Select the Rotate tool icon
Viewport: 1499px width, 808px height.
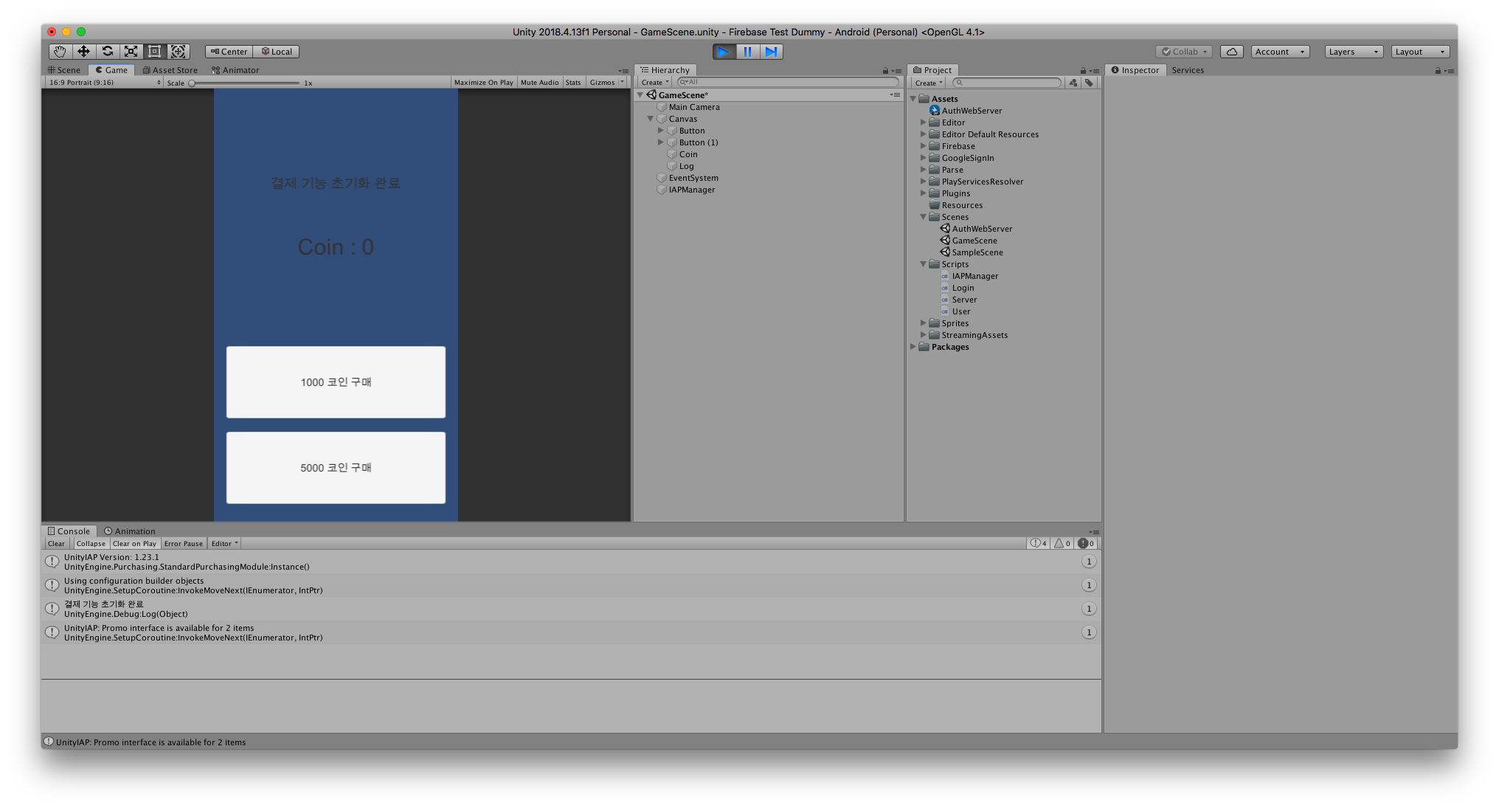pyautogui.click(x=107, y=52)
